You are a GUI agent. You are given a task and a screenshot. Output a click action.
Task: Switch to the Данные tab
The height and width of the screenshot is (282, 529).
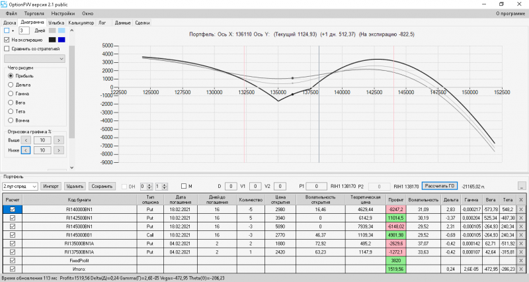122,23
